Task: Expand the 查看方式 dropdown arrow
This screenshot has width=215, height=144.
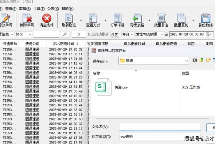Action: point(105,20)
